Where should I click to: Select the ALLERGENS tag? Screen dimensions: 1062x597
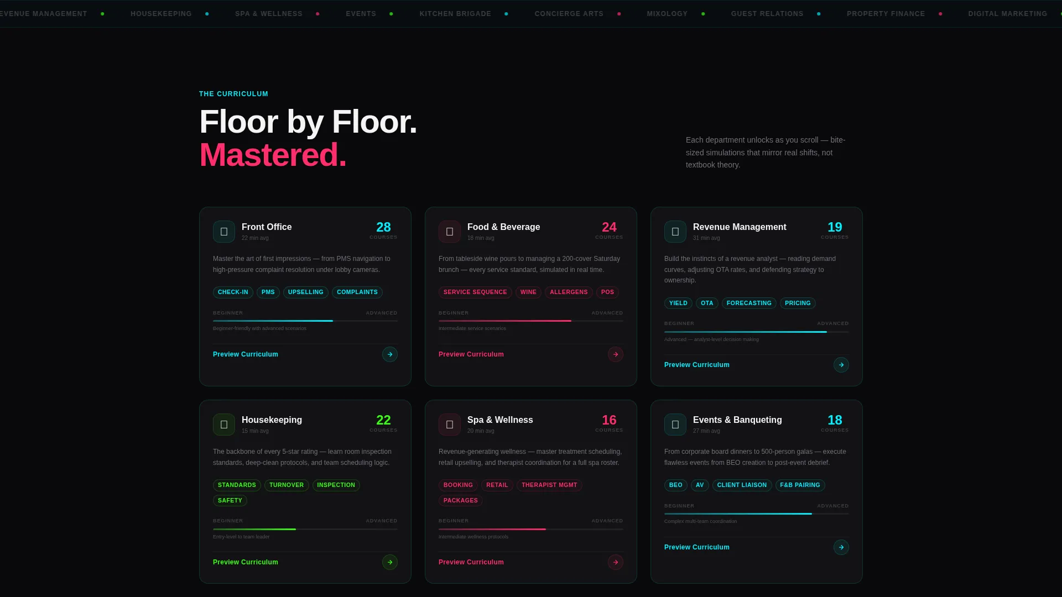[569, 292]
